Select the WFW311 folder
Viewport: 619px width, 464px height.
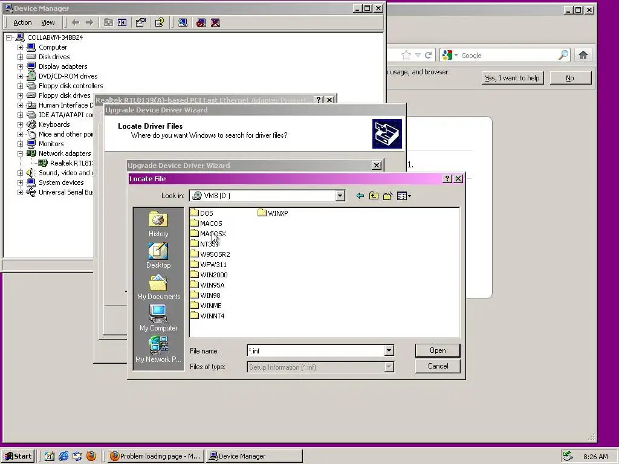point(209,265)
